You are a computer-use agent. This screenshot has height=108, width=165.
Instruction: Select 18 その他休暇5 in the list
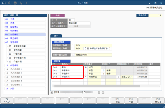tap(25, 85)
